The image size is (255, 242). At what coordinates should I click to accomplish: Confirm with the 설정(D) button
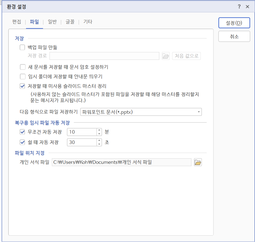[234, 23]
